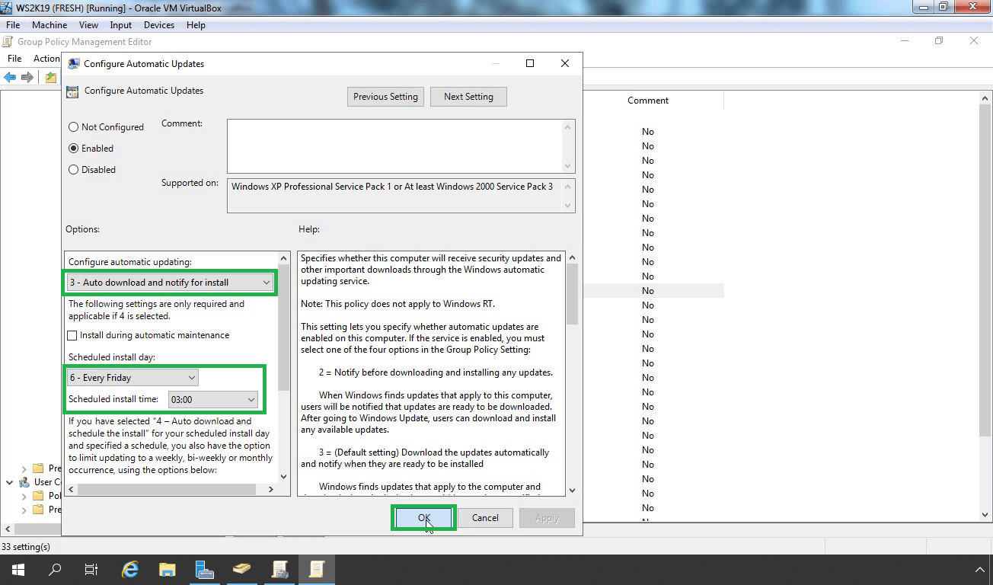Open the Windows Start menu
This screenshot has width=993, height=585.
[18, 569]
